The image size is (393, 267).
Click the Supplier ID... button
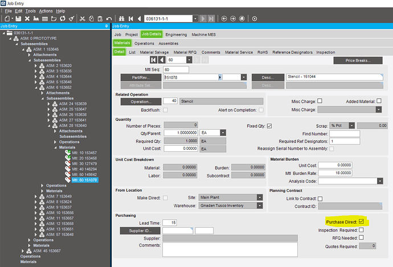click(140, 231)
